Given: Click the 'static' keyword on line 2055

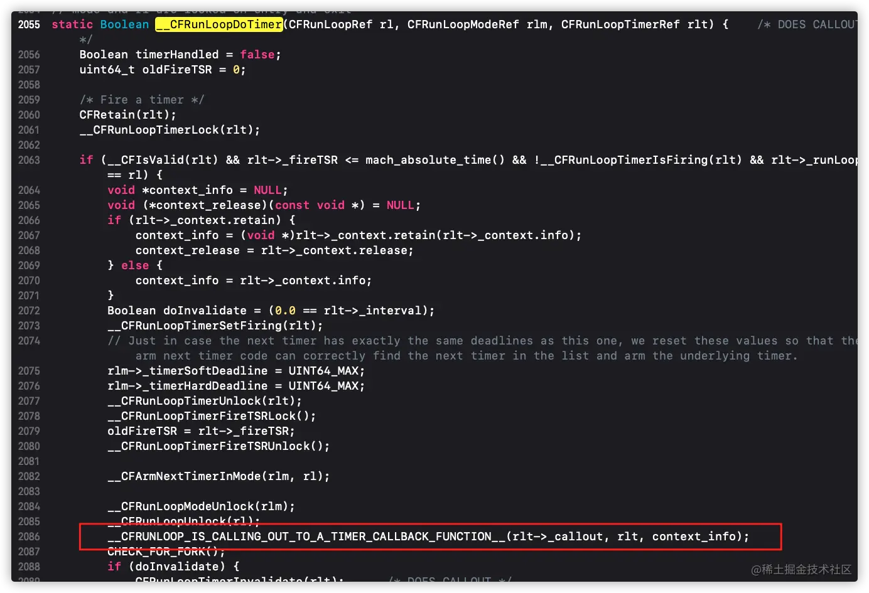Looking at the screenshot, I should point(72,24).
